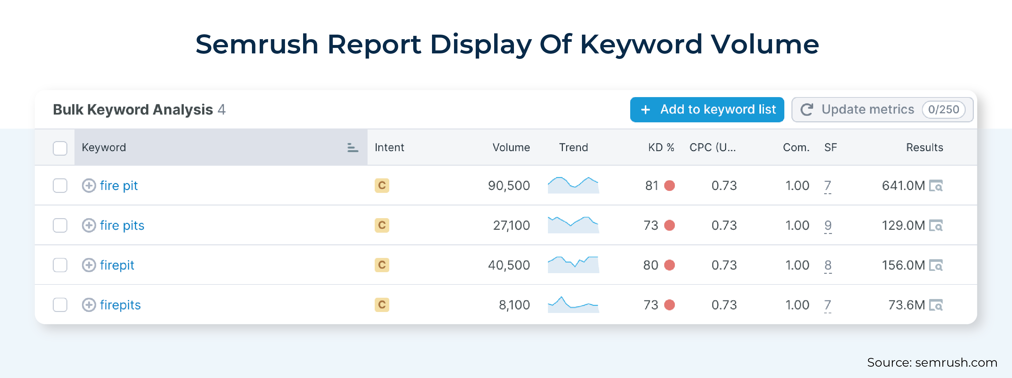Click the commercial intent badge for fire pit
The height and width of the screenshot is (378, 1012).
pyautogui.click(x=382, y=185)
